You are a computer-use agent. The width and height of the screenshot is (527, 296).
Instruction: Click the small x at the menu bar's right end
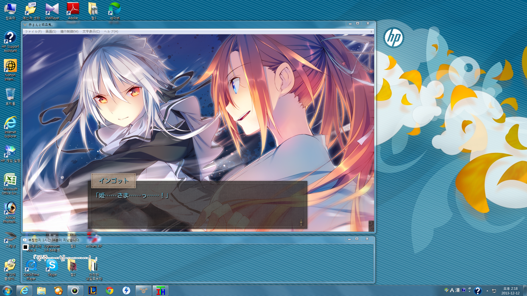point(371,32)
